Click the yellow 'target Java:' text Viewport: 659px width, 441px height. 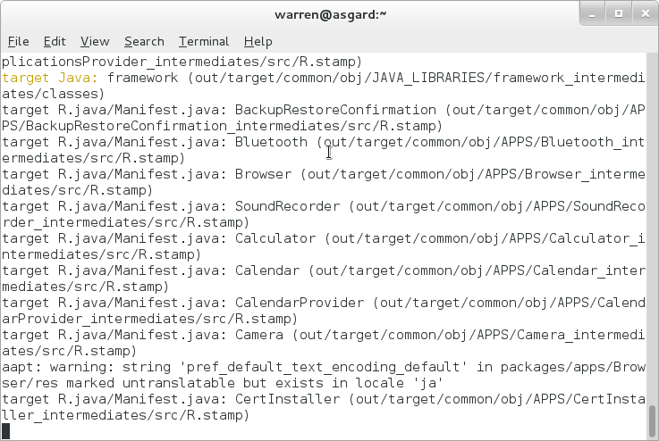point(51,78)
